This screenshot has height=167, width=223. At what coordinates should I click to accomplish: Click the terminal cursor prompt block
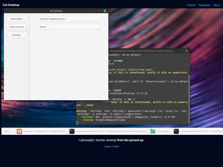click(77, 123)
